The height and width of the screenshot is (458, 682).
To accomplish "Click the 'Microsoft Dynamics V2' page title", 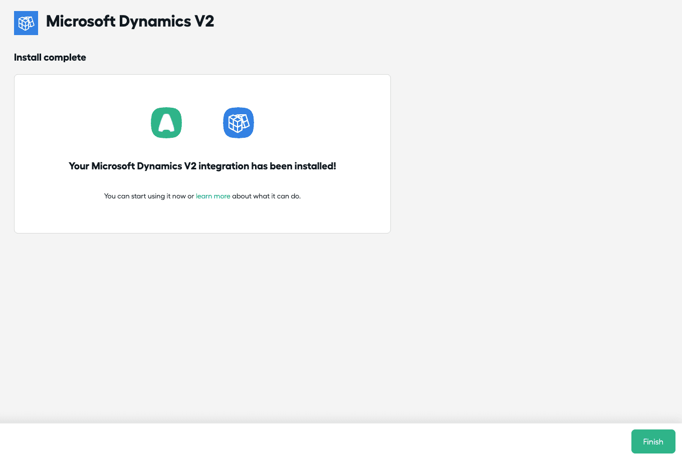I will point(130,22).
